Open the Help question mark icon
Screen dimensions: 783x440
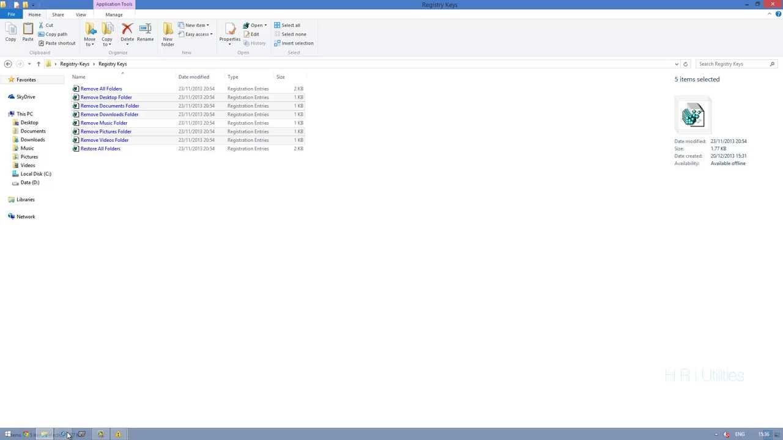point(778,14)
